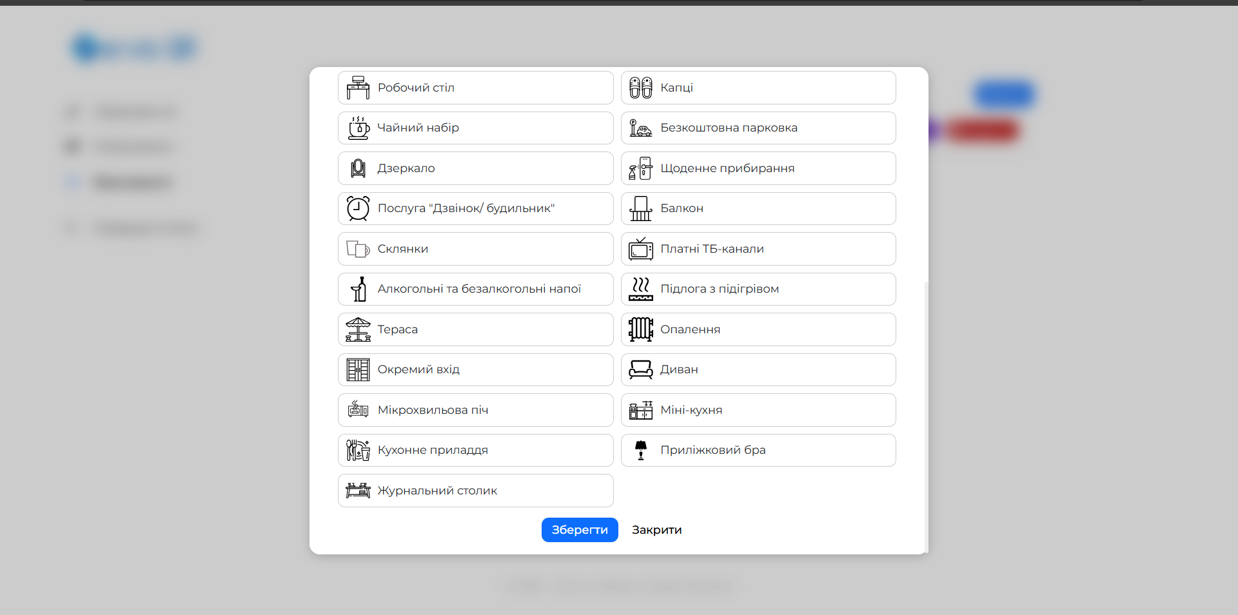
Task: Click the slippers icon next to Капці
Action: point(640,88)
